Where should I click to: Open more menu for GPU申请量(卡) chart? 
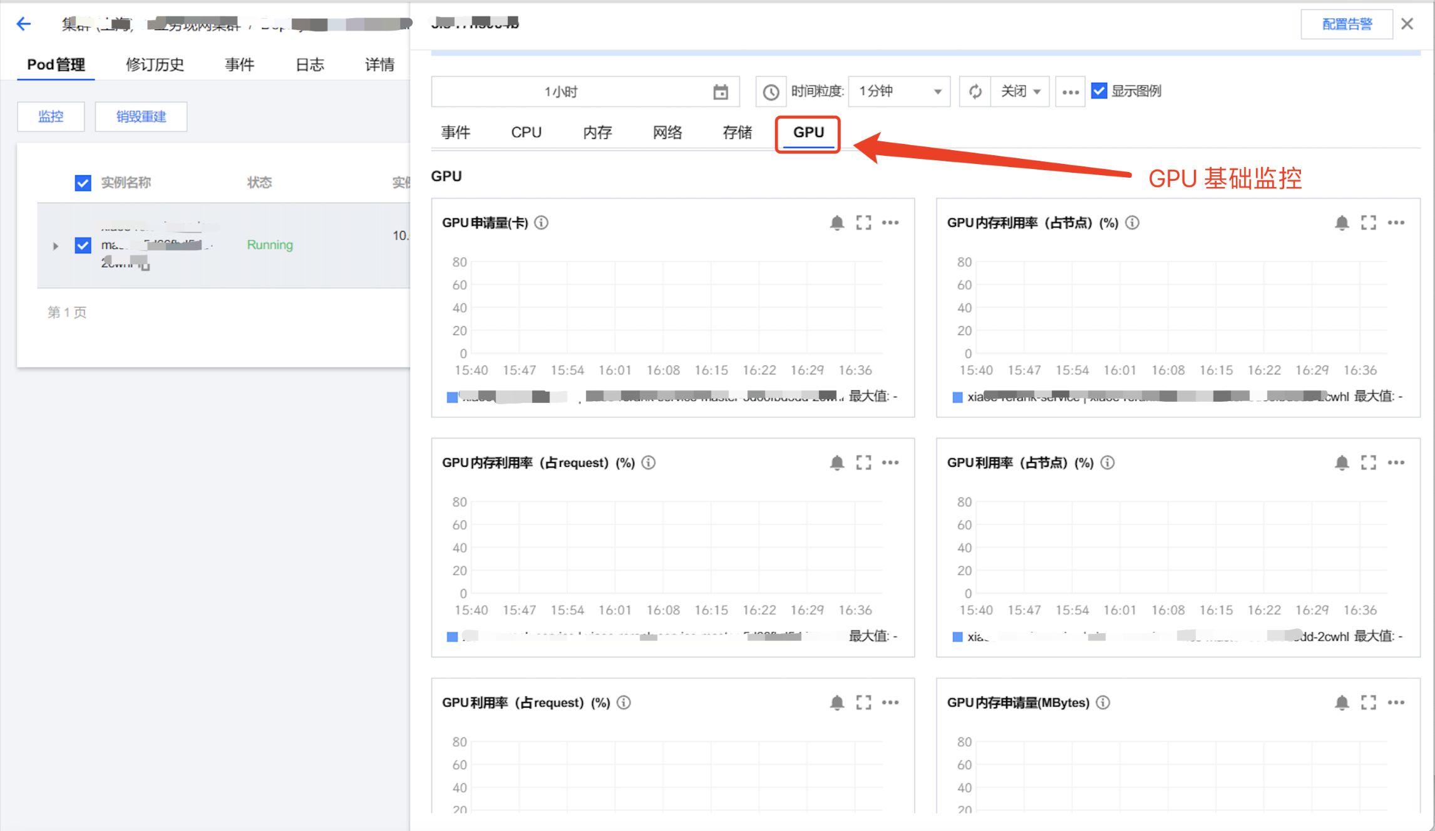[890, 223]
